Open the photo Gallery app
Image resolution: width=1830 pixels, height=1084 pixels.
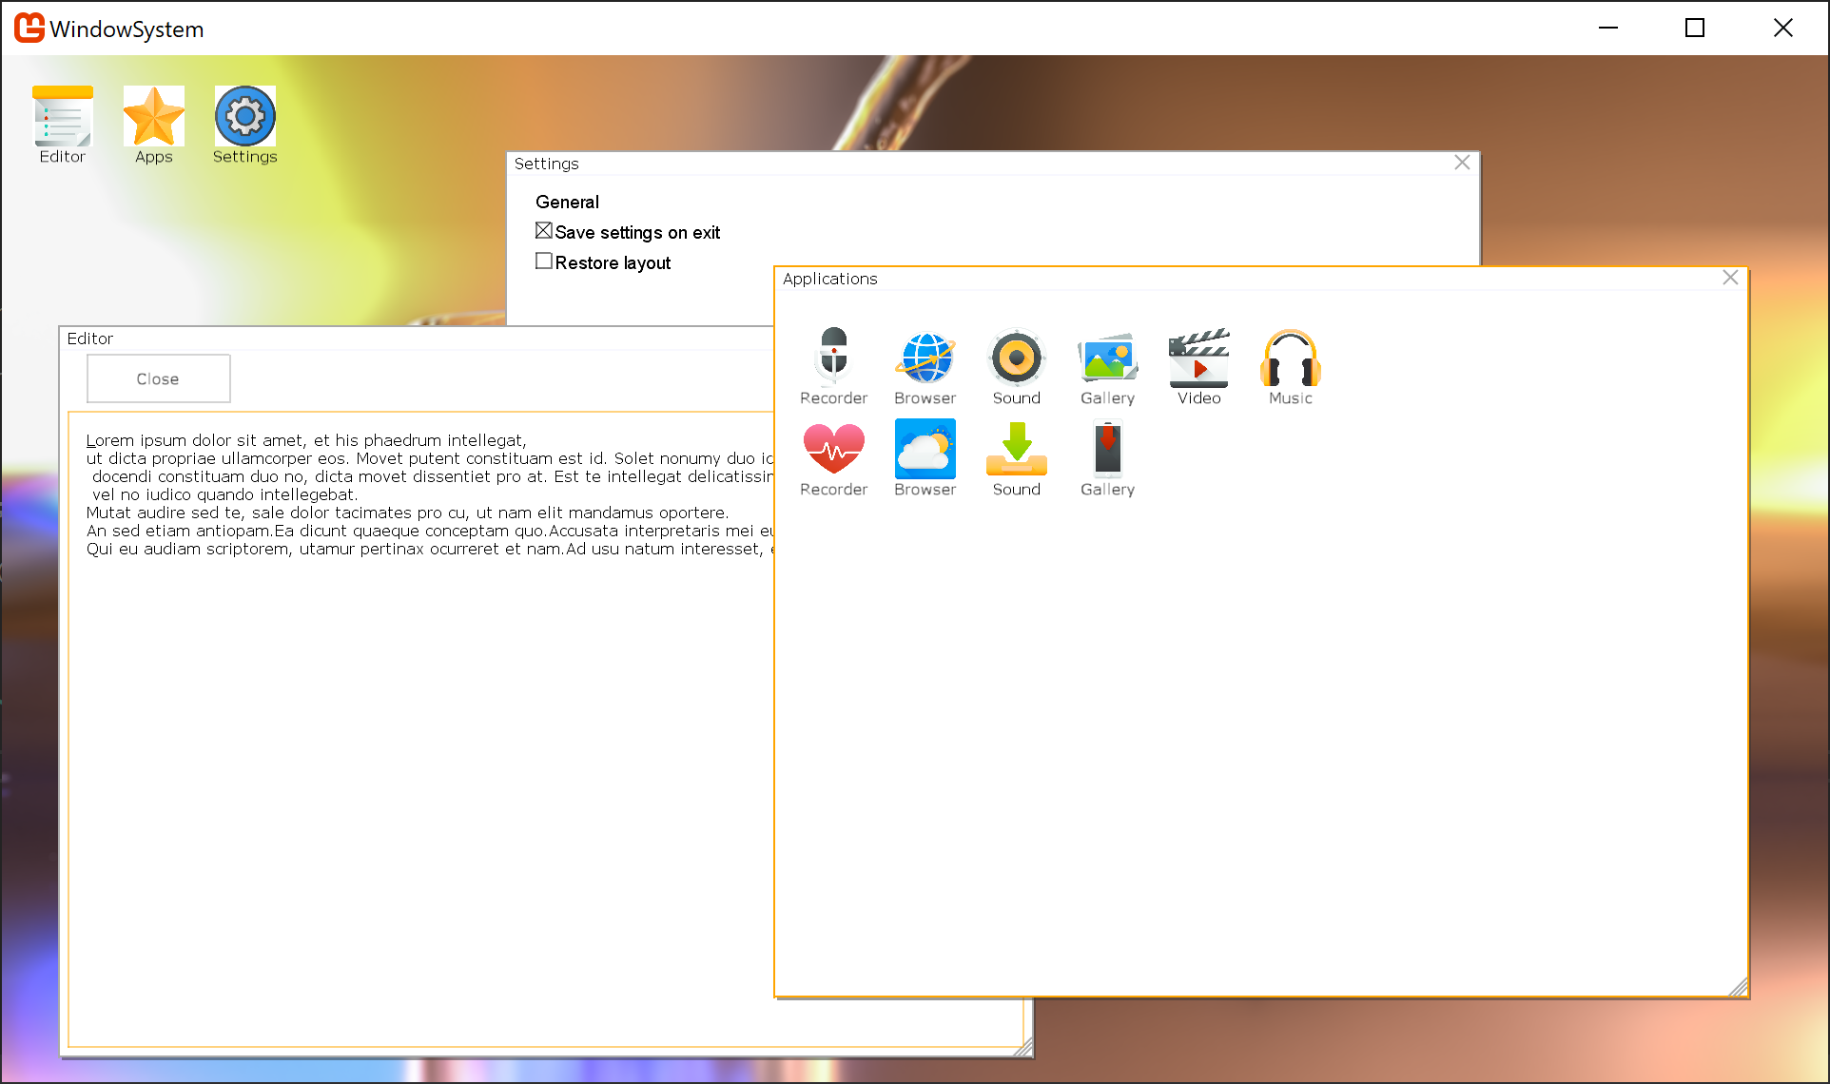click(1107, 358)
